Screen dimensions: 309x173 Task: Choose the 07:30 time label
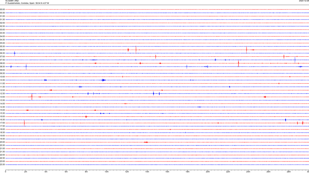click(x=2, y=60)
